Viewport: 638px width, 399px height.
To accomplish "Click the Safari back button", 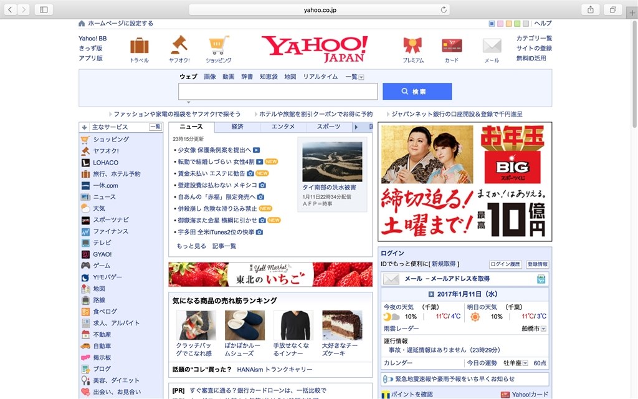I will (10, 9).
